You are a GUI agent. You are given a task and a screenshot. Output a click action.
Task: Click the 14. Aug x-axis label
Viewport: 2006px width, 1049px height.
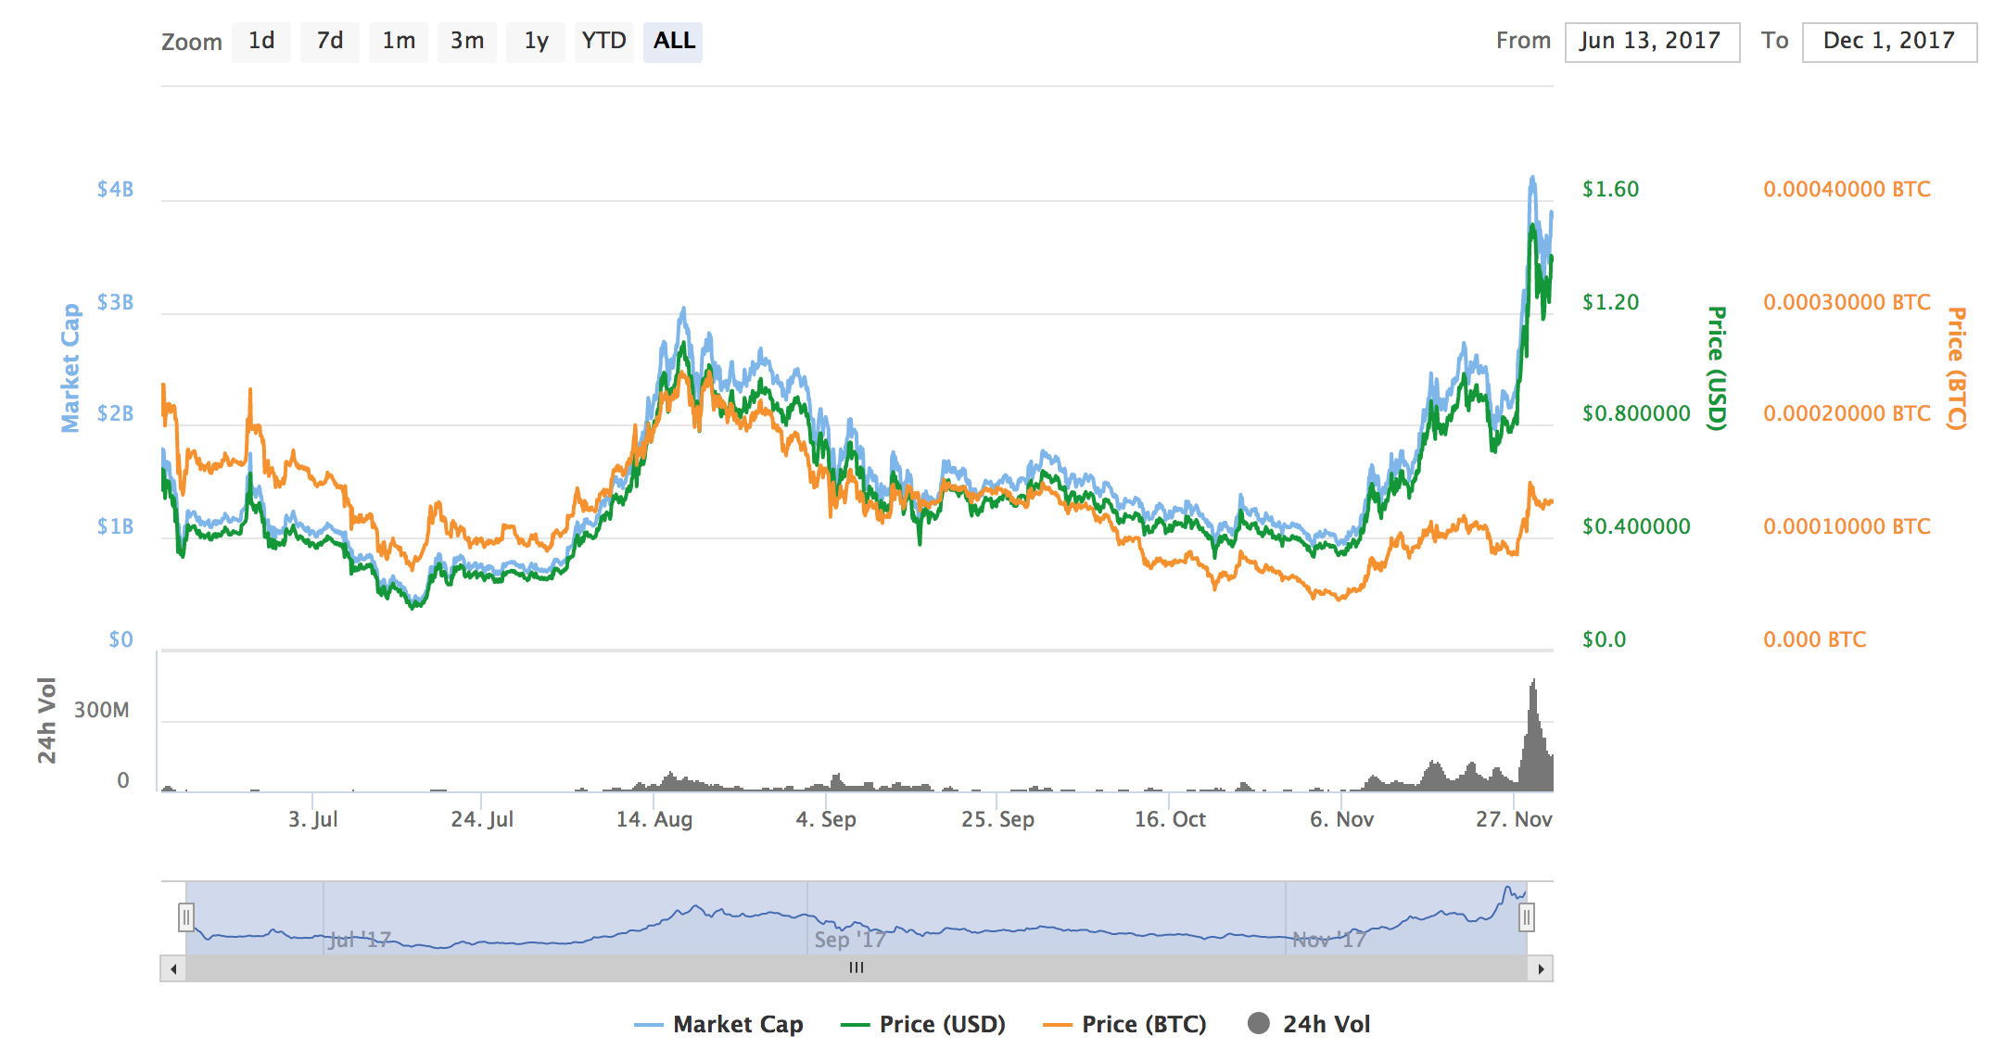[654, 819]
